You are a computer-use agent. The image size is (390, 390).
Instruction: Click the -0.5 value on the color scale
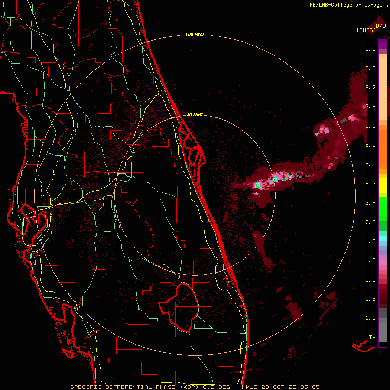click(x=369, y=299)
